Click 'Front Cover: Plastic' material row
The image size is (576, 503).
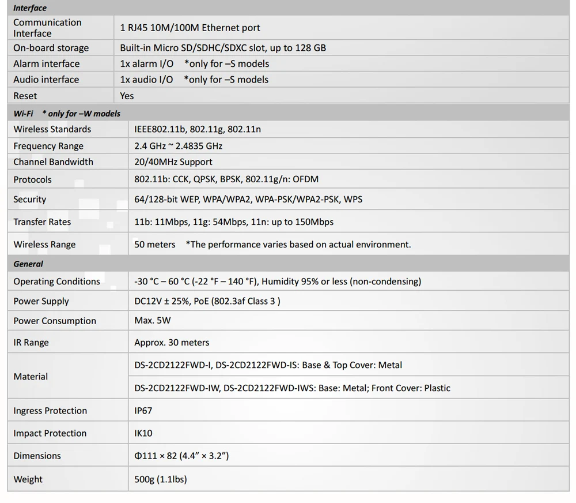(x=293, y=388)
